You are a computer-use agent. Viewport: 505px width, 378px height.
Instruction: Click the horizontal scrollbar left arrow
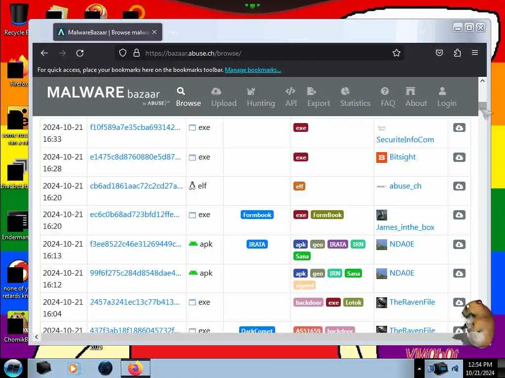[36, 337]
